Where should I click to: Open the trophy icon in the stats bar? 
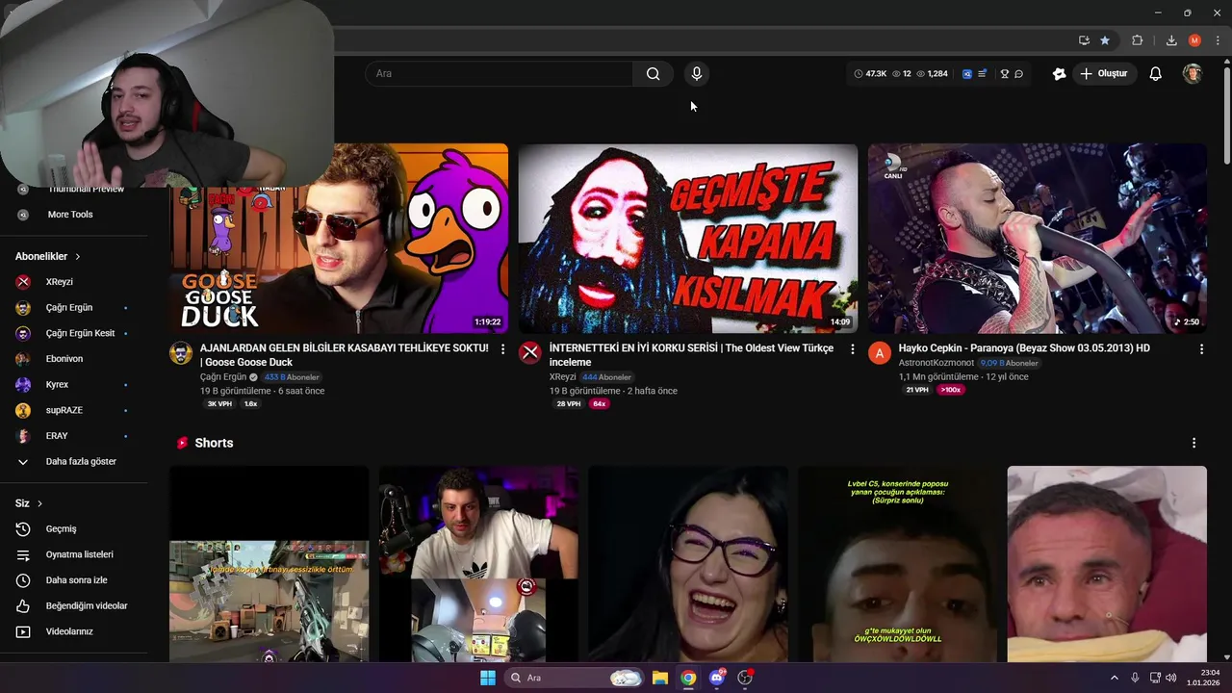tap(1004, 73)
